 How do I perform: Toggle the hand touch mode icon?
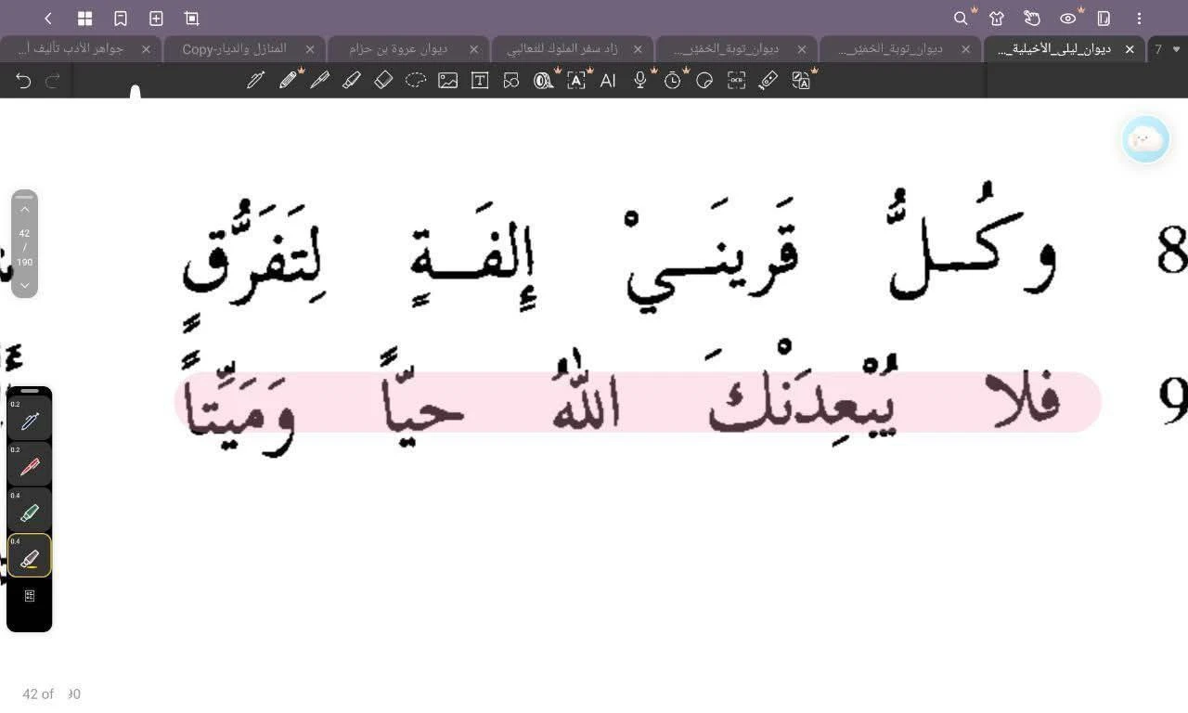click(x=1032, y=19)
